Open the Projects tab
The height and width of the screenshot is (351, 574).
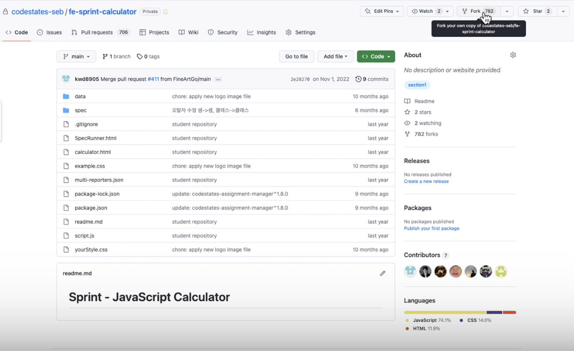pyautogui.click(x=154, y=33)
